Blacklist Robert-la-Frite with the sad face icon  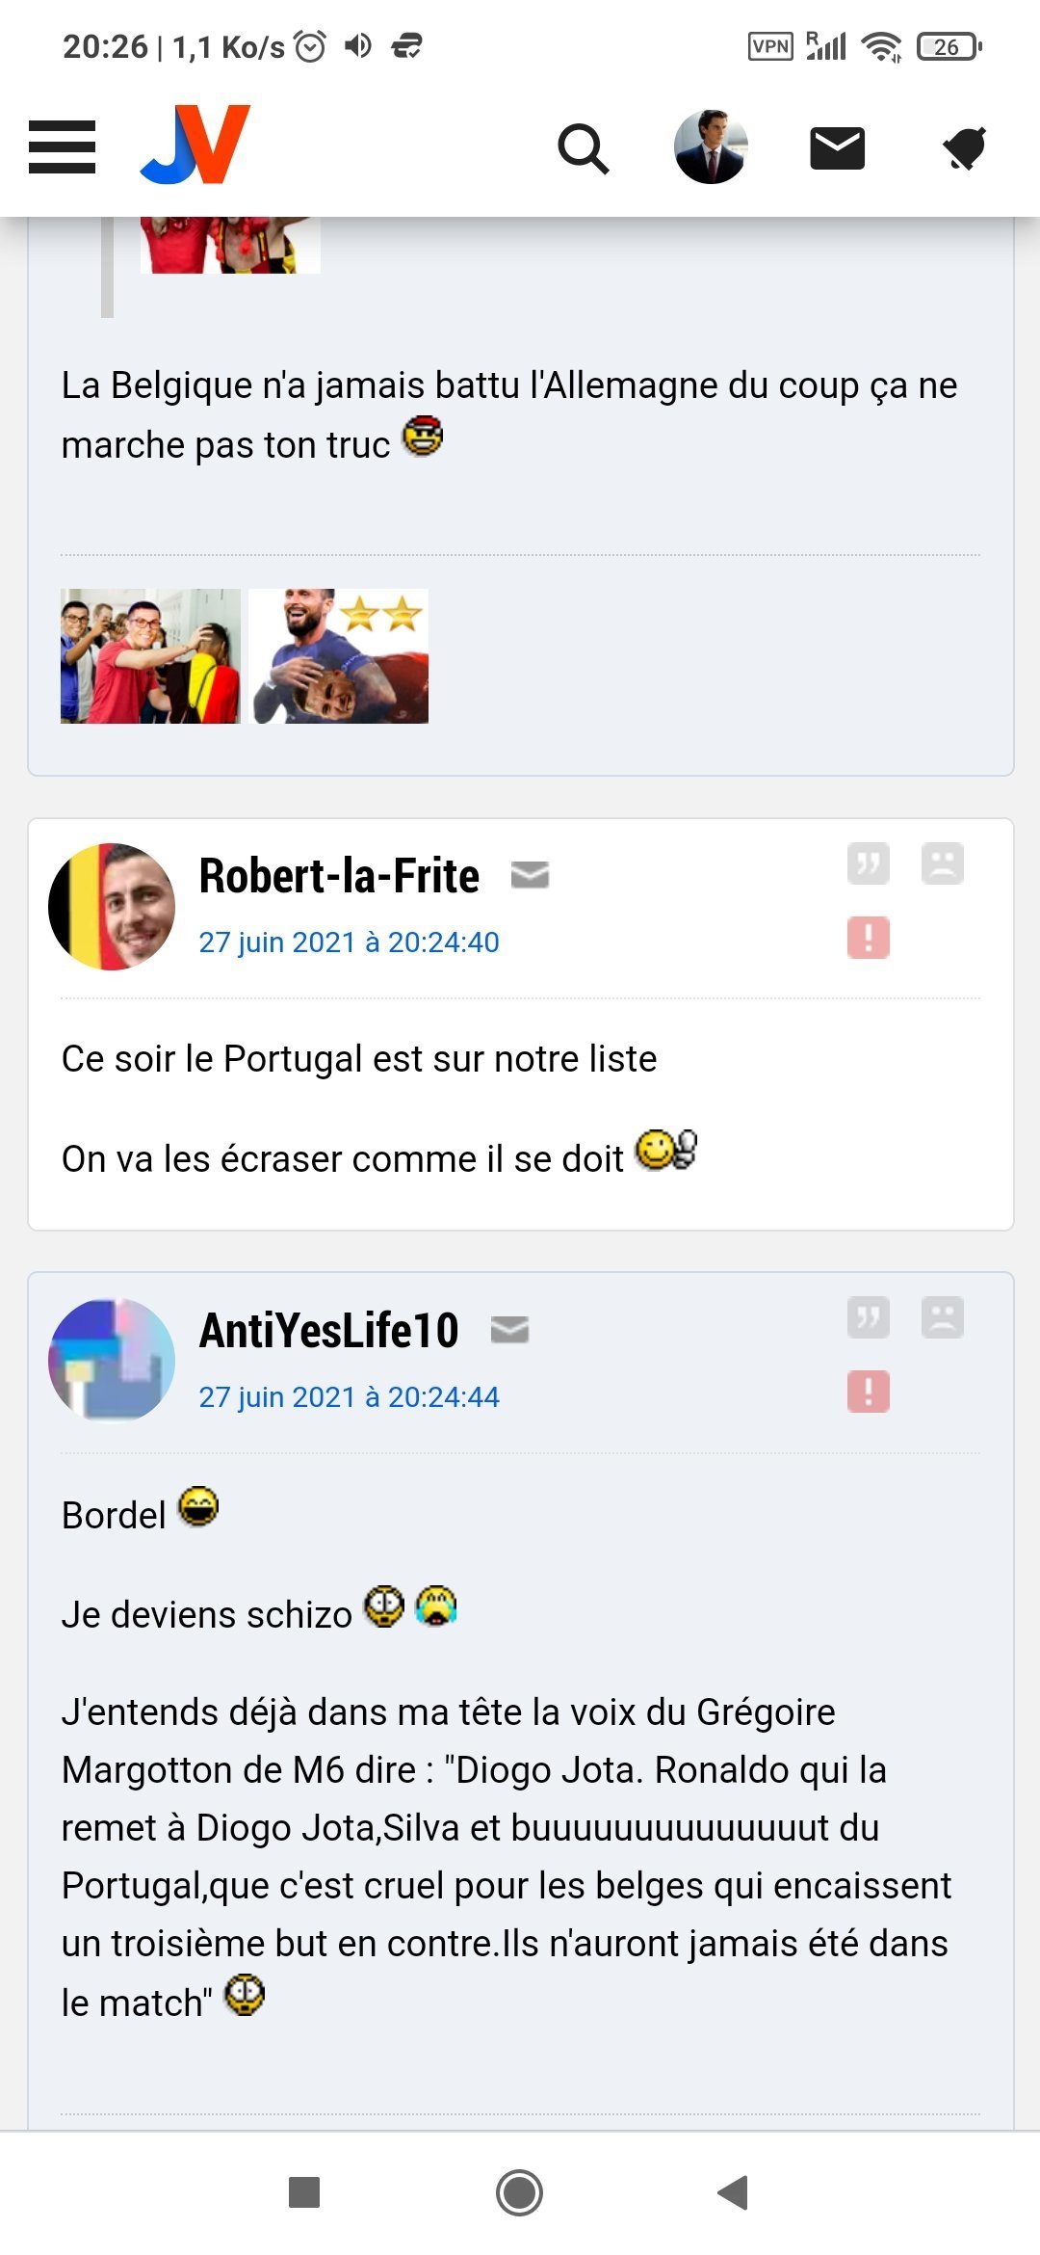(942, 863)
